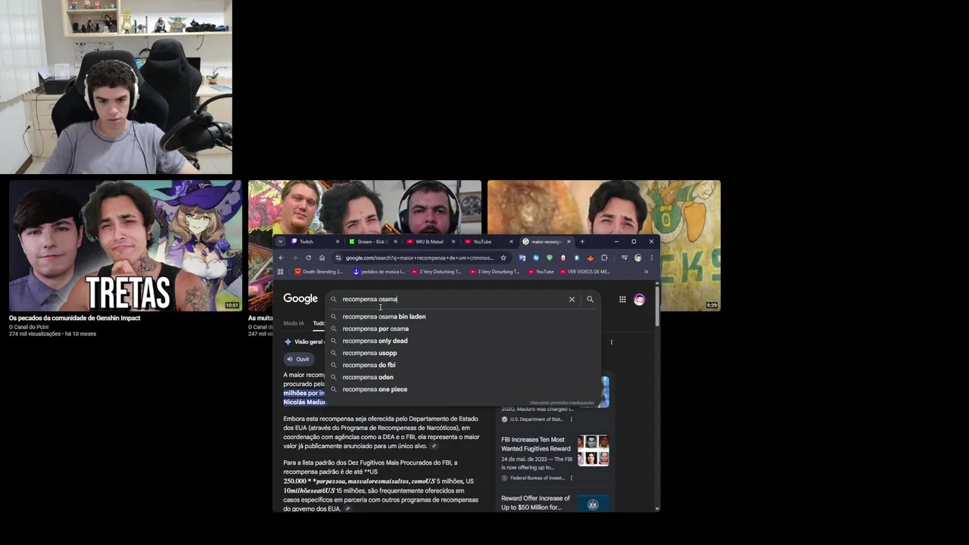Open 'Os pecados da comunidade de Genshin Impact' title
Image resolution: width=969 pixels, height=545 pixels.
74,318
